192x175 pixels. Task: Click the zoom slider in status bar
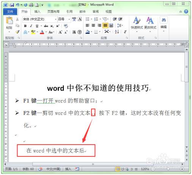168,169
